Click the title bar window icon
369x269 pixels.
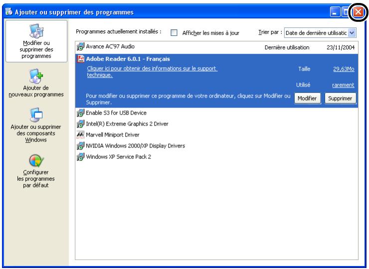(8, 11)
